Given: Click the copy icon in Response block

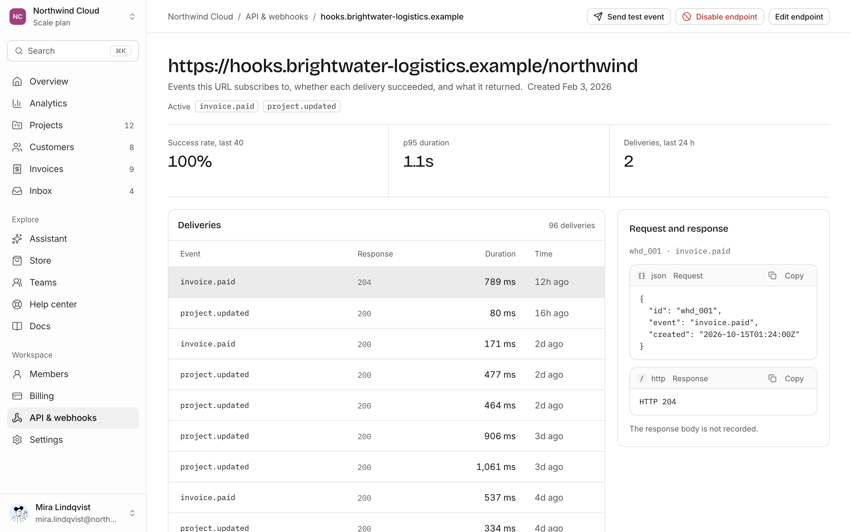Looking at the screenshot, I should tap(772, 378).
